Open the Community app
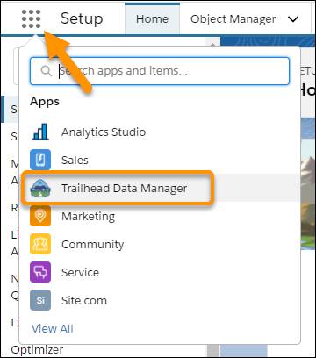The width and height of the screenshot is (316, 358). point(92,244)
